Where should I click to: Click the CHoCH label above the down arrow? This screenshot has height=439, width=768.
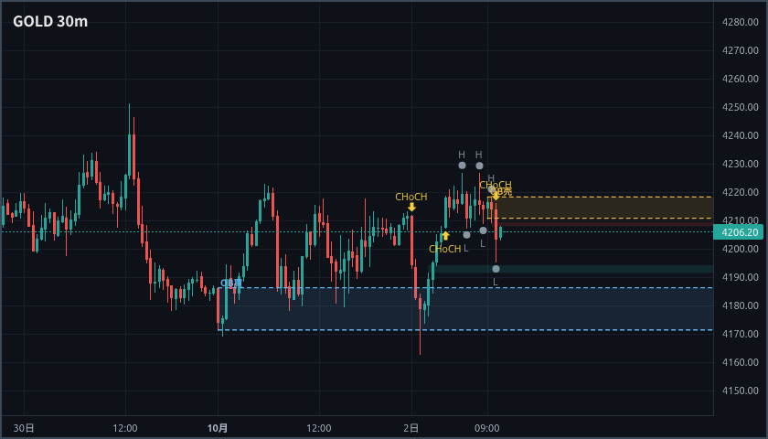[411, 197]
